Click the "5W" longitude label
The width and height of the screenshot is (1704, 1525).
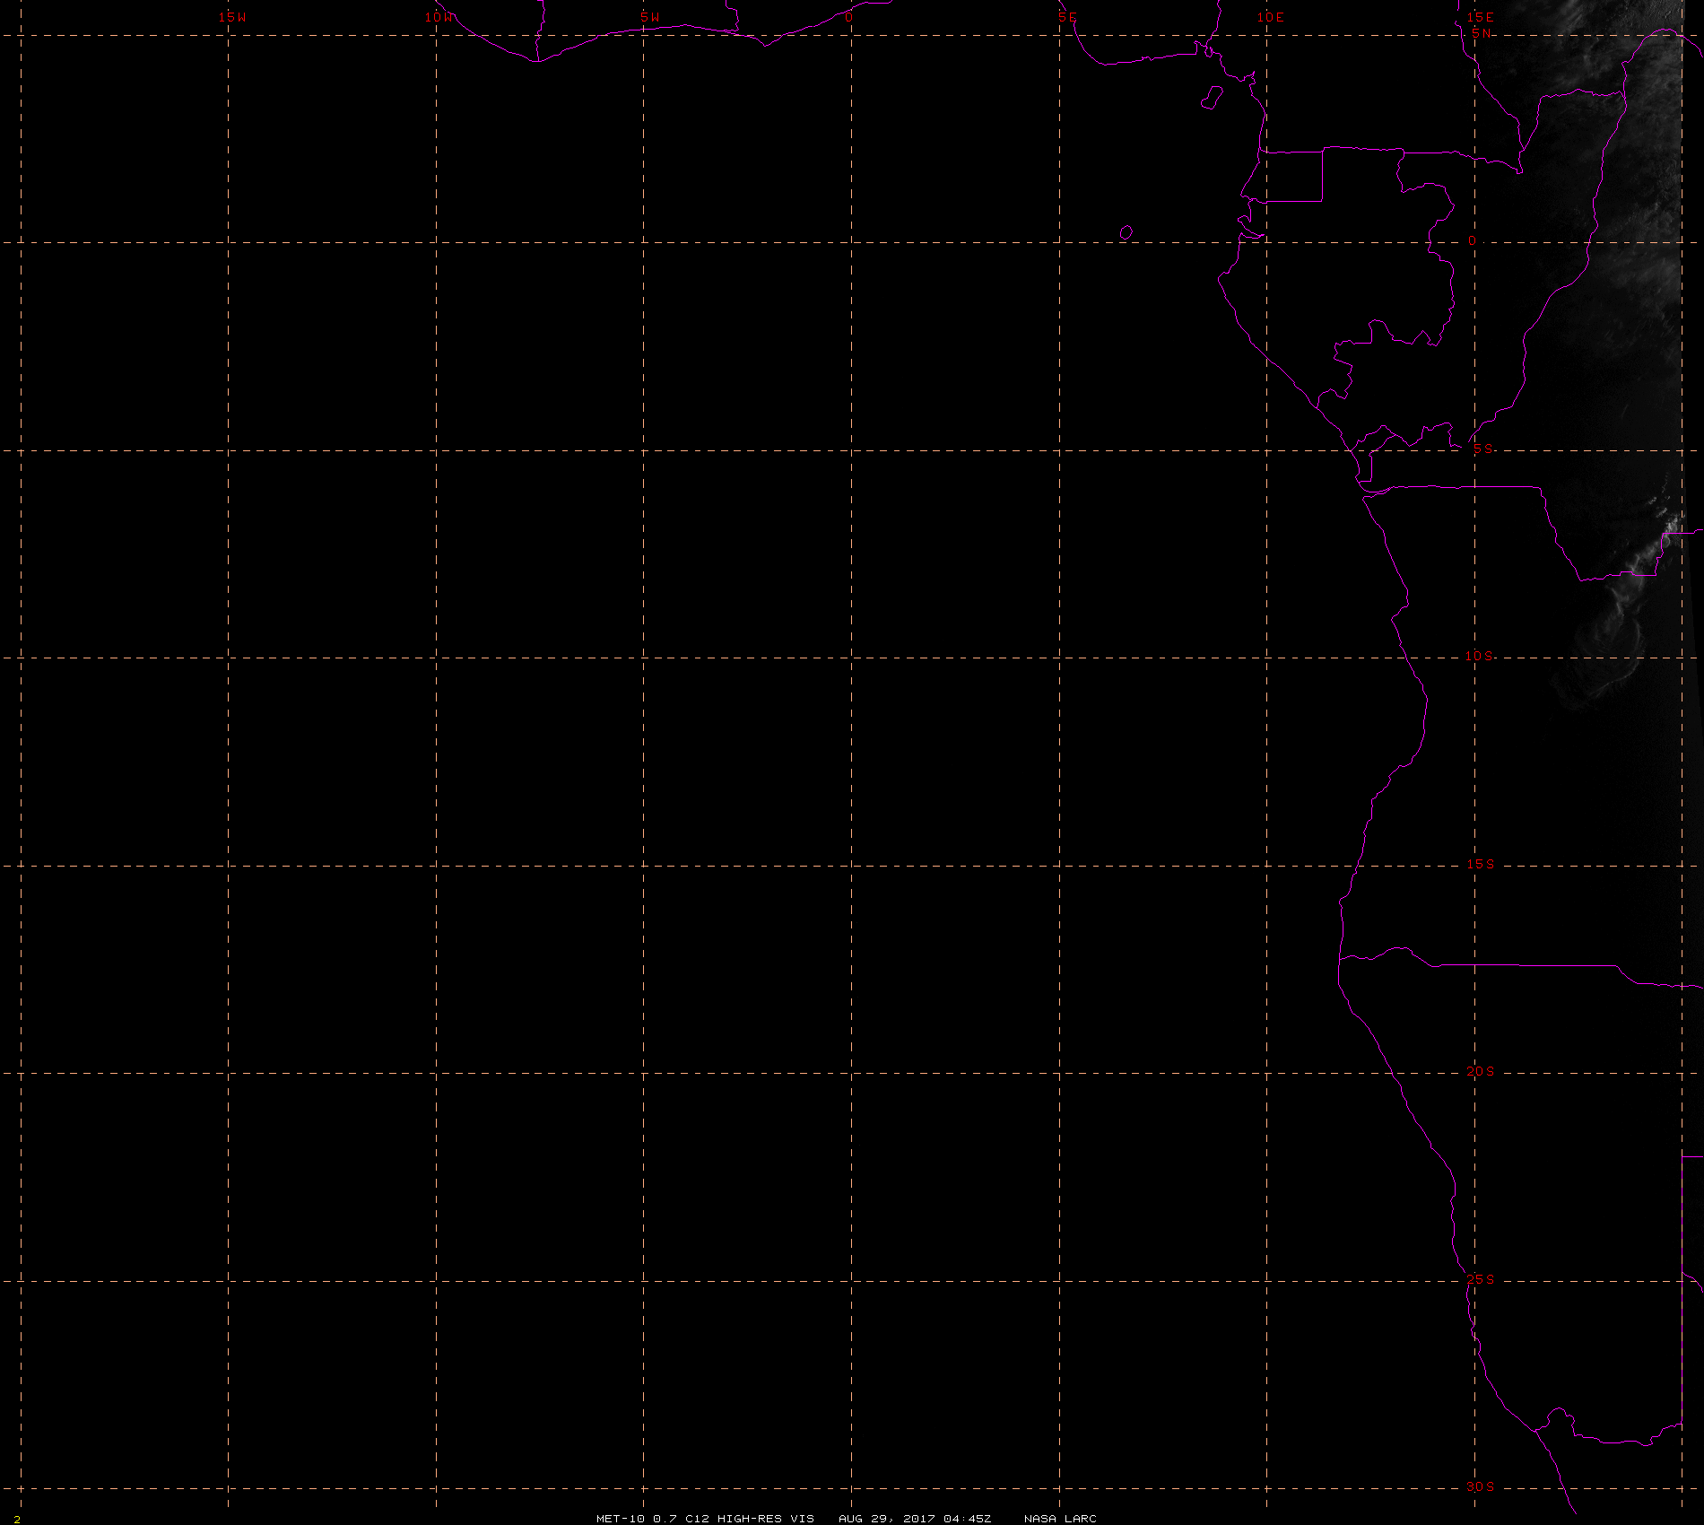tap(650, 17)
